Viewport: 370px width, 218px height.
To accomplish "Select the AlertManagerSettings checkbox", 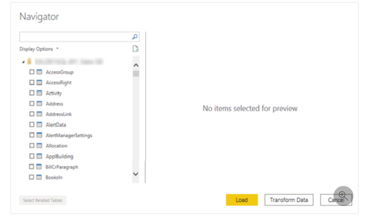I will [32, 135].
